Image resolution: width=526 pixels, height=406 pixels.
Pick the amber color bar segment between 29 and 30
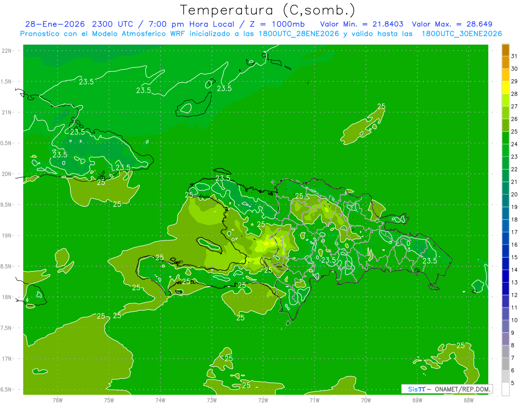point(505,75)
